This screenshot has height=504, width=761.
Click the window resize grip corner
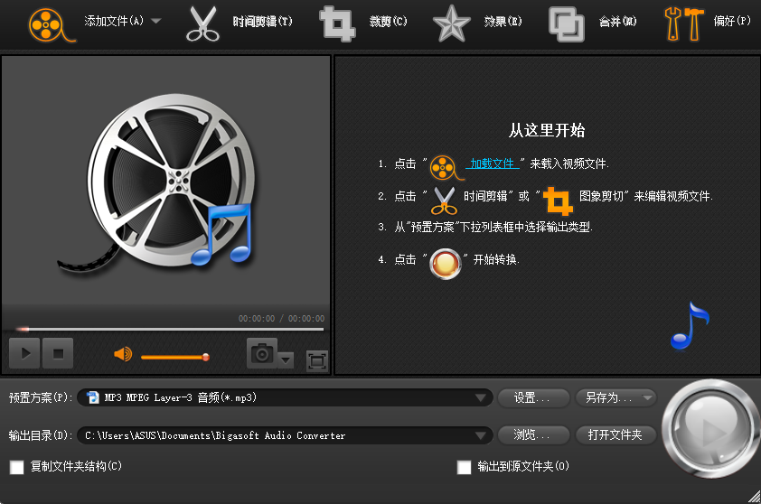tap(754, 497)
